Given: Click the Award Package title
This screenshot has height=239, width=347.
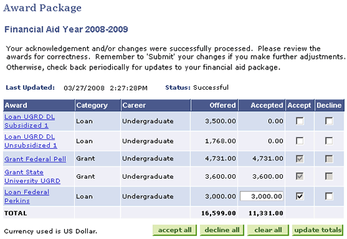Looking at the screenshot, I should tap(42, 8).
